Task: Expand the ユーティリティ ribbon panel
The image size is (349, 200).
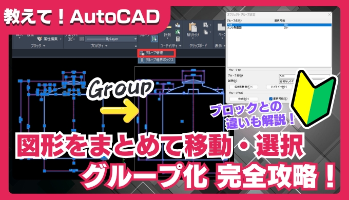Action: coord(170,46)
